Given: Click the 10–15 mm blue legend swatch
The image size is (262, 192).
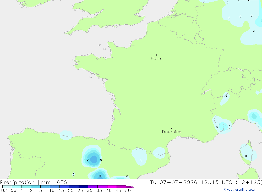Looking at the screenshot, I should 55,187.
